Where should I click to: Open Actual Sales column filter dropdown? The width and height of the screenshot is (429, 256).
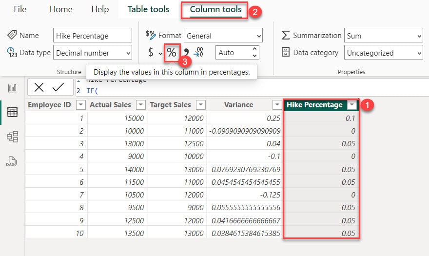140,104
